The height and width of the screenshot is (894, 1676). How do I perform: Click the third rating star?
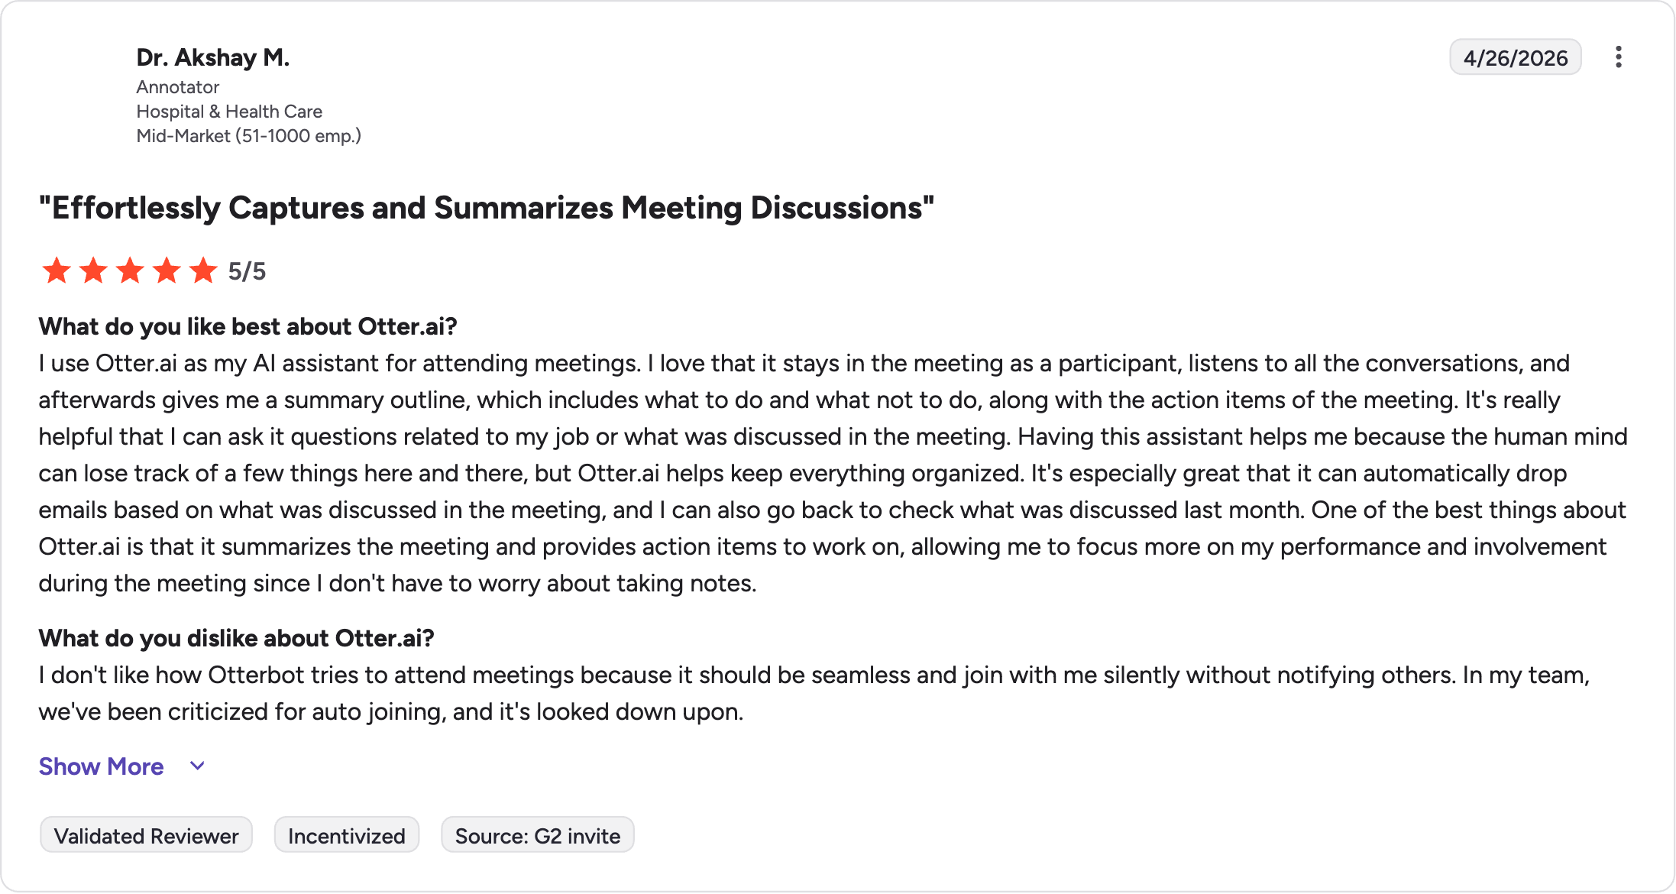130,270
